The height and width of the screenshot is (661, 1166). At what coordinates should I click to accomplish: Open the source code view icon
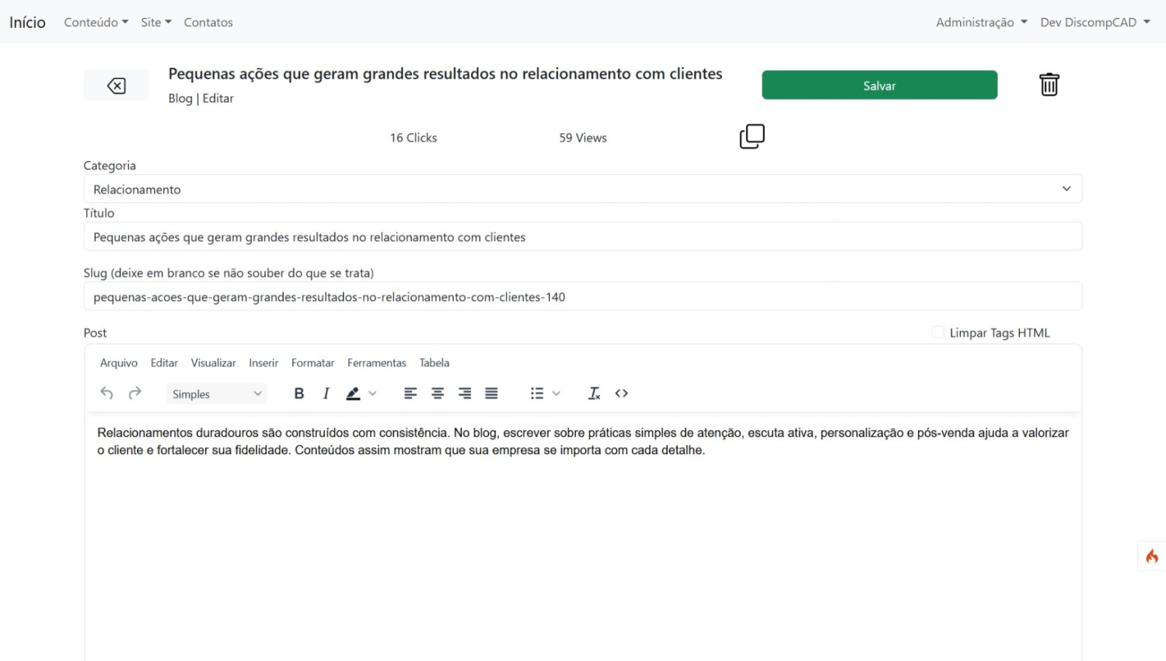[621, 393]
